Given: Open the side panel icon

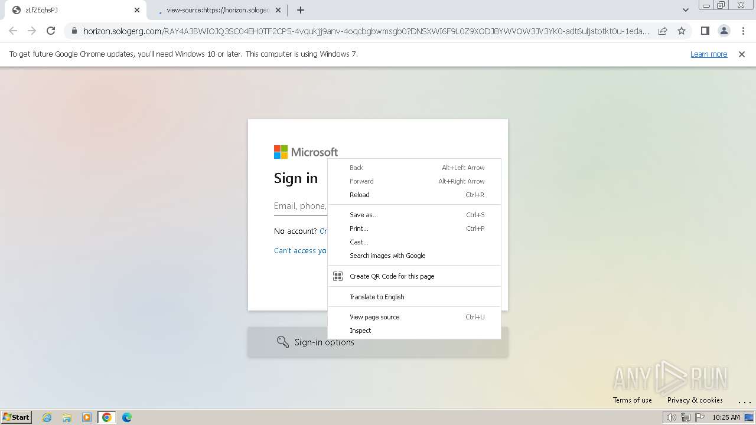Looking at the screenshot, I should point(705,31).
